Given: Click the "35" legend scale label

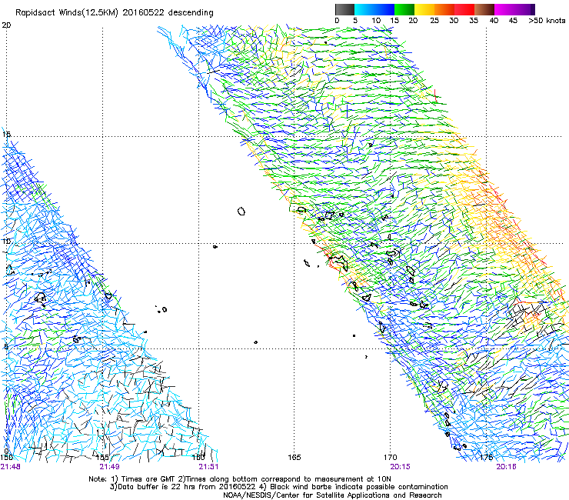Looking at the screenshot, I should 474,21.
